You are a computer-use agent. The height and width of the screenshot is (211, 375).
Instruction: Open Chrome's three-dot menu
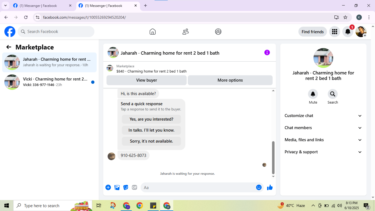pos(369,17)
